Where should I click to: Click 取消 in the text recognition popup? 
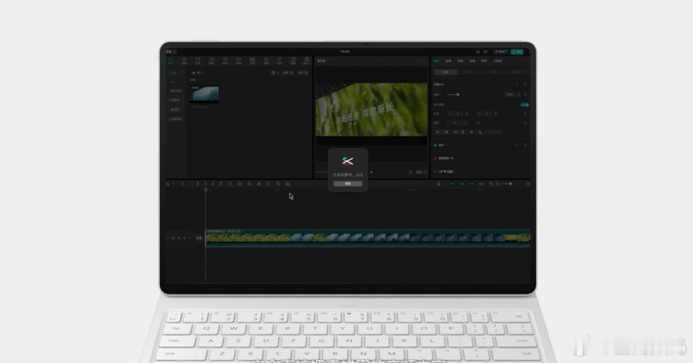(x=348, y=184)
